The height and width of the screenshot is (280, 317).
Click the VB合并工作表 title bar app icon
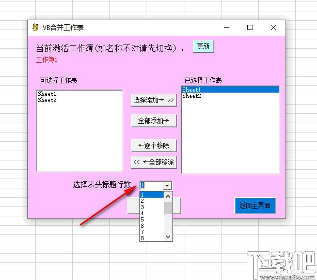click(36, 27)
